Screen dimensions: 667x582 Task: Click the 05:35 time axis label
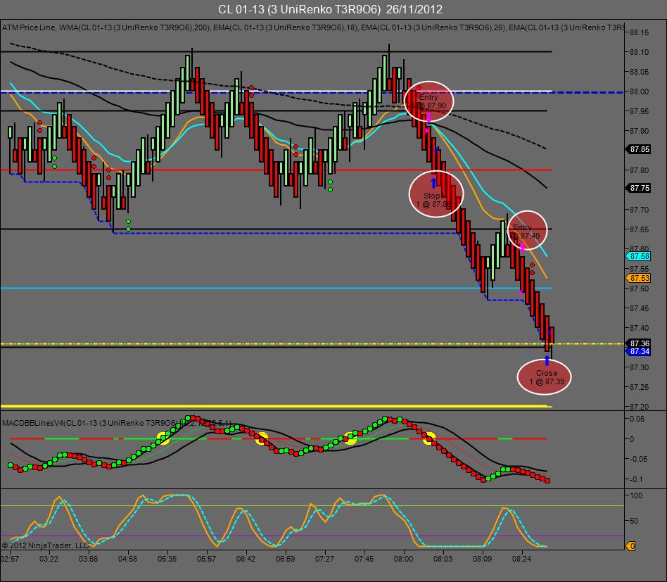[x=167, y=559]
